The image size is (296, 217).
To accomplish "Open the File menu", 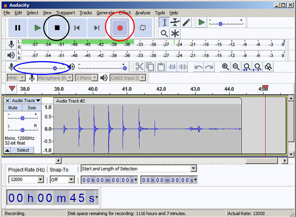I will [x=7, y=13].
